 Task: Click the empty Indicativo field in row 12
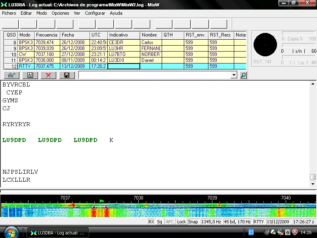pos(124,66)
